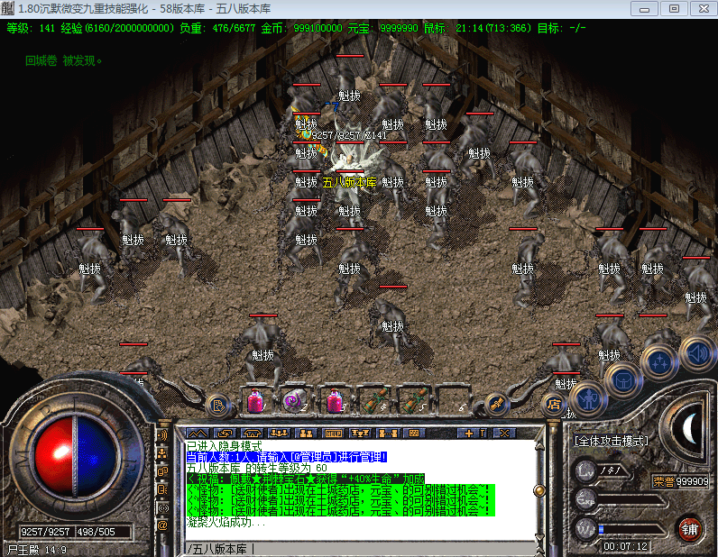
Task: Open the shop via the 店 button
Action: [x=554, y=404]
